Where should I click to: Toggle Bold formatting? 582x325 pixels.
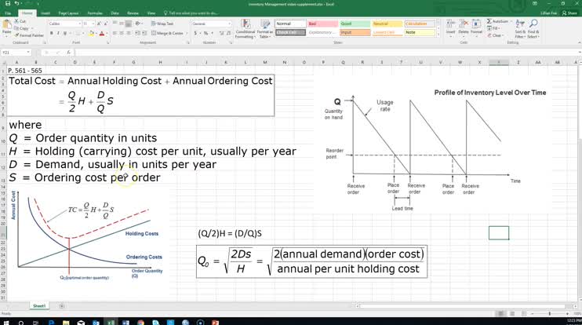[x=51, y=33]
